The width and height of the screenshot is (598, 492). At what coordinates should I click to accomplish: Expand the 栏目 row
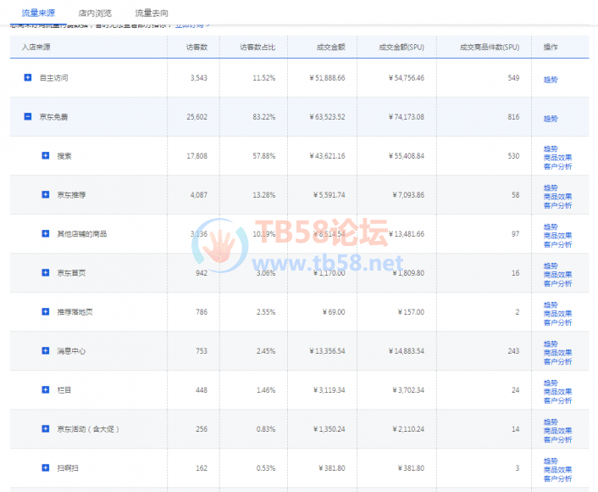46,389
